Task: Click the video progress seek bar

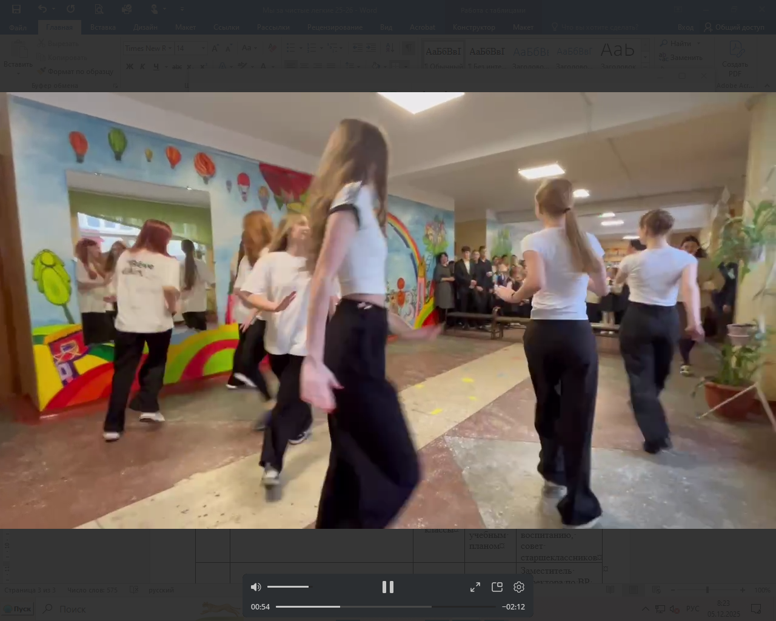Action: click(x=386, y=606)
